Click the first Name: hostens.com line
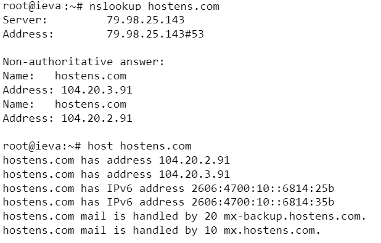Screen dimensions: 381x243 click(65, 76)
